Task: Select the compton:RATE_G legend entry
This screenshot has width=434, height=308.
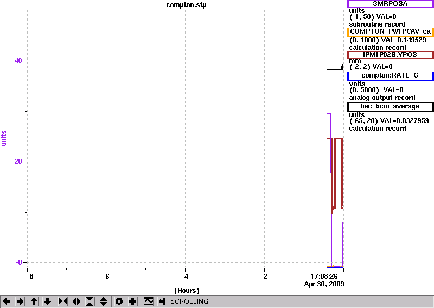Action: [390, 76]
